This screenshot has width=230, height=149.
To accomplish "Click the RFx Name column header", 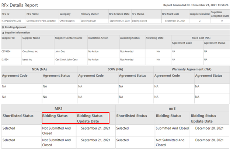I will (x=33, y=14).
